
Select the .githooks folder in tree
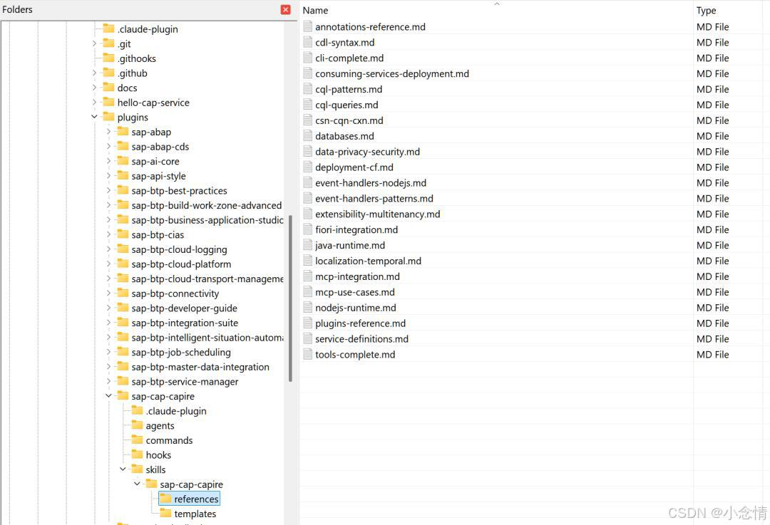coord(136,58)
